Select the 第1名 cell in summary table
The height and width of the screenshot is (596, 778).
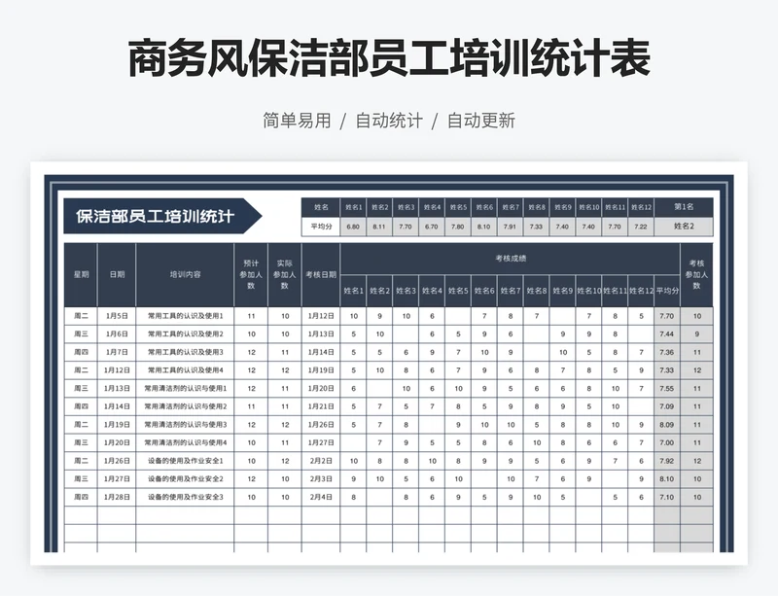click(684, 207)
